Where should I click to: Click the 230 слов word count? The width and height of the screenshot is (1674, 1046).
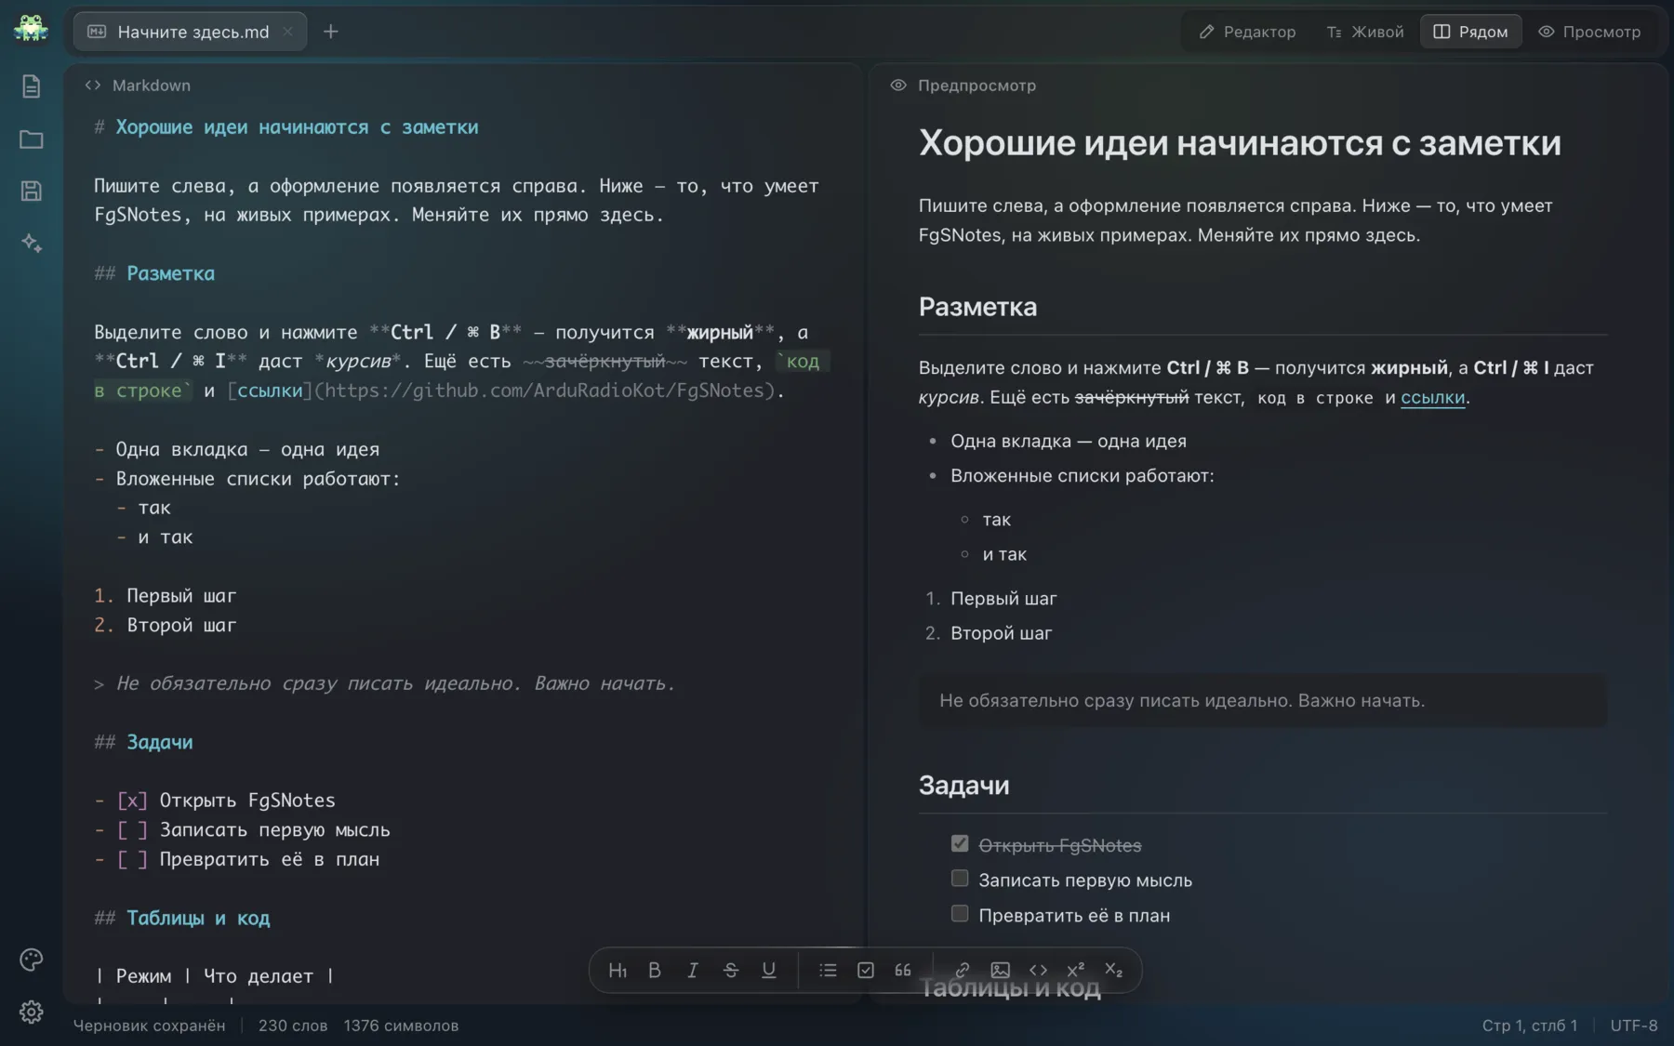tap(293, 1025)
